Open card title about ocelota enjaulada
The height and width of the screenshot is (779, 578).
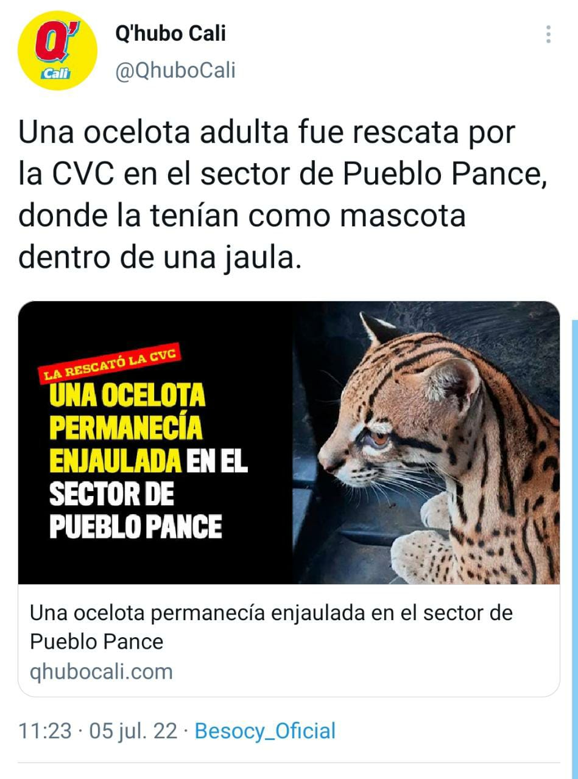(x=271, y=627)
